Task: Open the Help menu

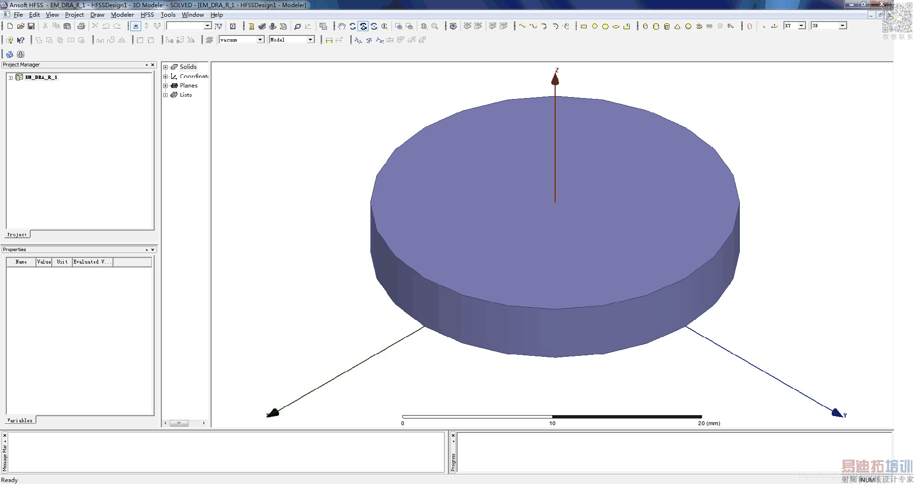Action: click(217, 15)
